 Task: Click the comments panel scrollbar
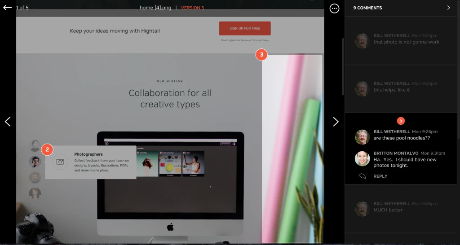343,67
